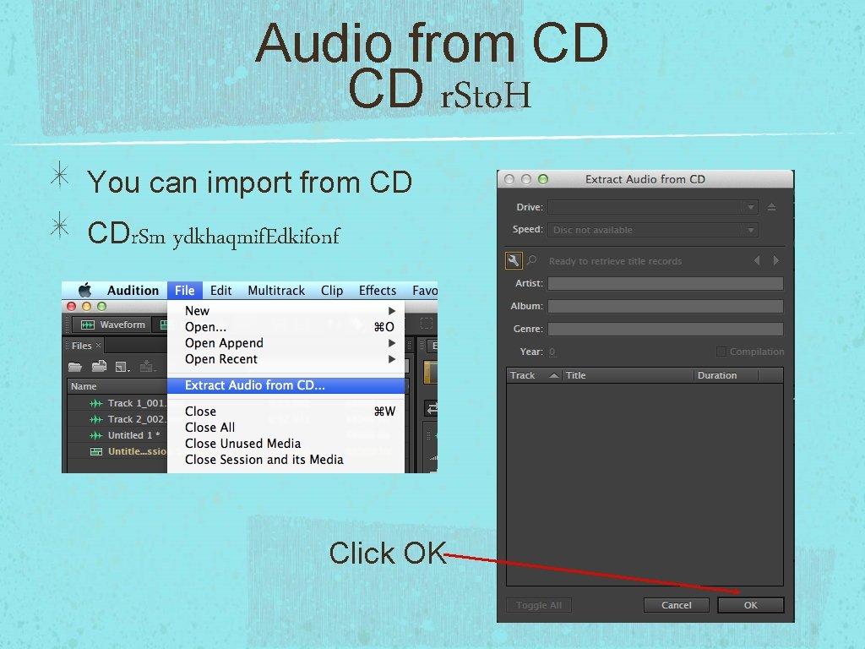Click the open file folder icon
The image size is (865, 649).
(x=75, y=367)
